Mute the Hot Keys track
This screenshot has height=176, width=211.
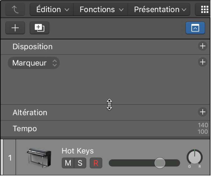[x=68, y=163]
